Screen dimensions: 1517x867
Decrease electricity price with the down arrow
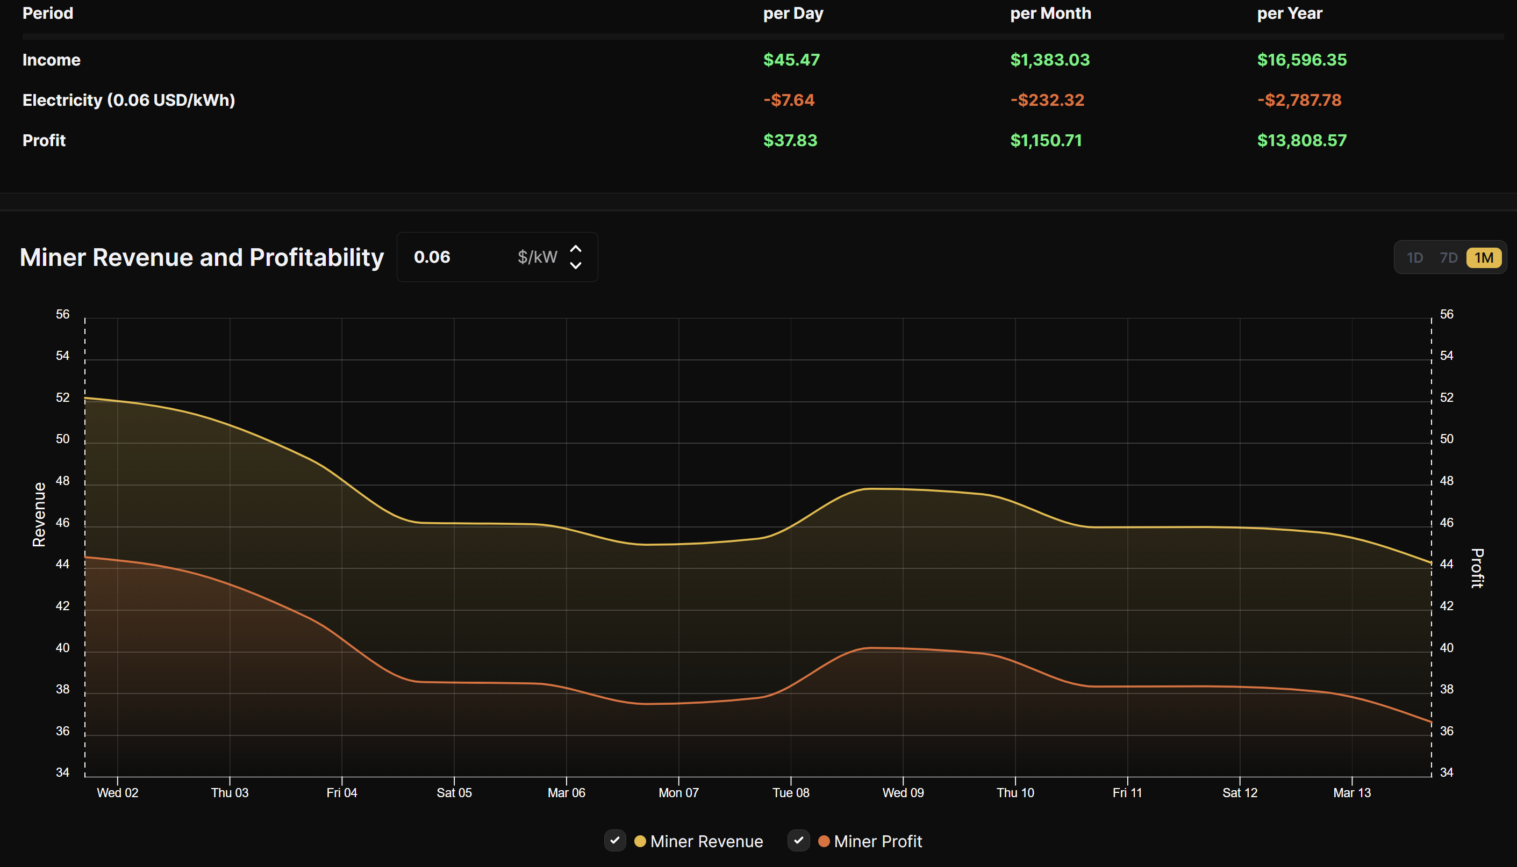[x=575, y=265]
